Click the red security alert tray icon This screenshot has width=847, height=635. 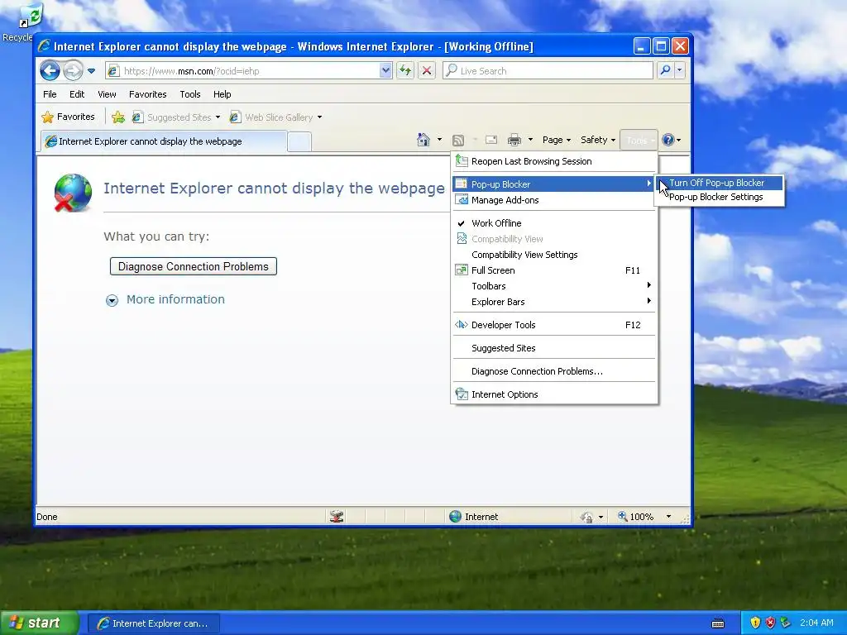770,623
